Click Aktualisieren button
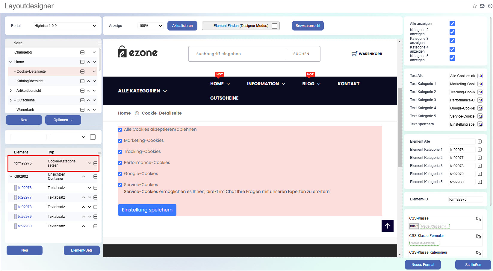Viewport: 493px width, 271px height. (x=182, y=26)
